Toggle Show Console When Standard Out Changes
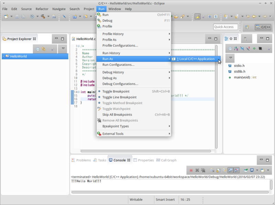This screenshot has height=205, width=275. tap(231, 170)
